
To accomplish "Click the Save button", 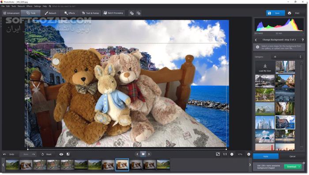I will (x=275, y=13).
